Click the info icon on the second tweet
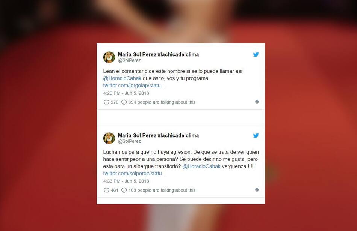 pos(257,190)
